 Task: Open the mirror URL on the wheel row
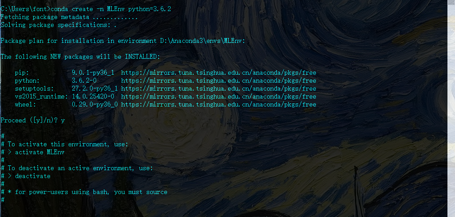click(219, 105)
